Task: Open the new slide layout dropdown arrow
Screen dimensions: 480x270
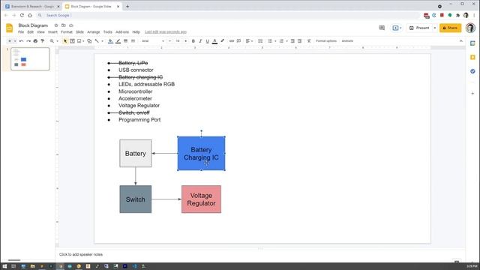Action: point(15,41)
